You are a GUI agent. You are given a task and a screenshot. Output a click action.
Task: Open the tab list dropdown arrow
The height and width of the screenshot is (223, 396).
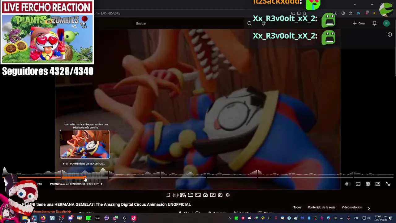pos(355,4)
